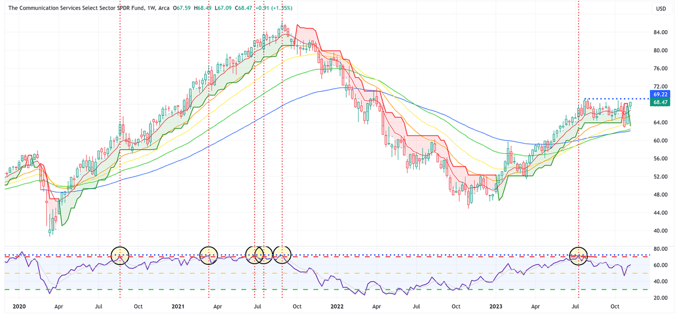The width and height of the screenshot is (679, 315).
Task: Select the 2023 label on the time axis
Action: coord(495,307)
